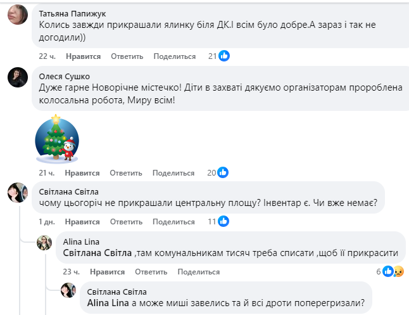The height and width of the screenshot is (315, 409).
Task: View the 11 likes reaction icon
Action: click(223, 221)
